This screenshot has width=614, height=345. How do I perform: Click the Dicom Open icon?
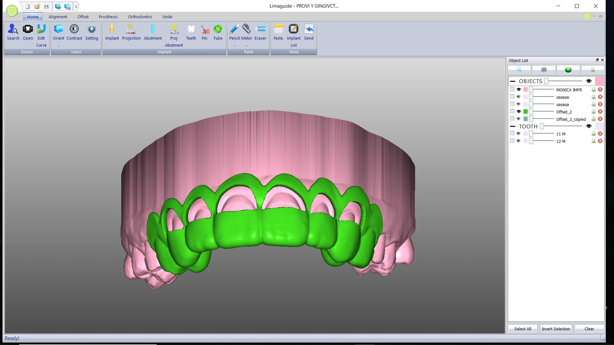click(x=28, y=32)
